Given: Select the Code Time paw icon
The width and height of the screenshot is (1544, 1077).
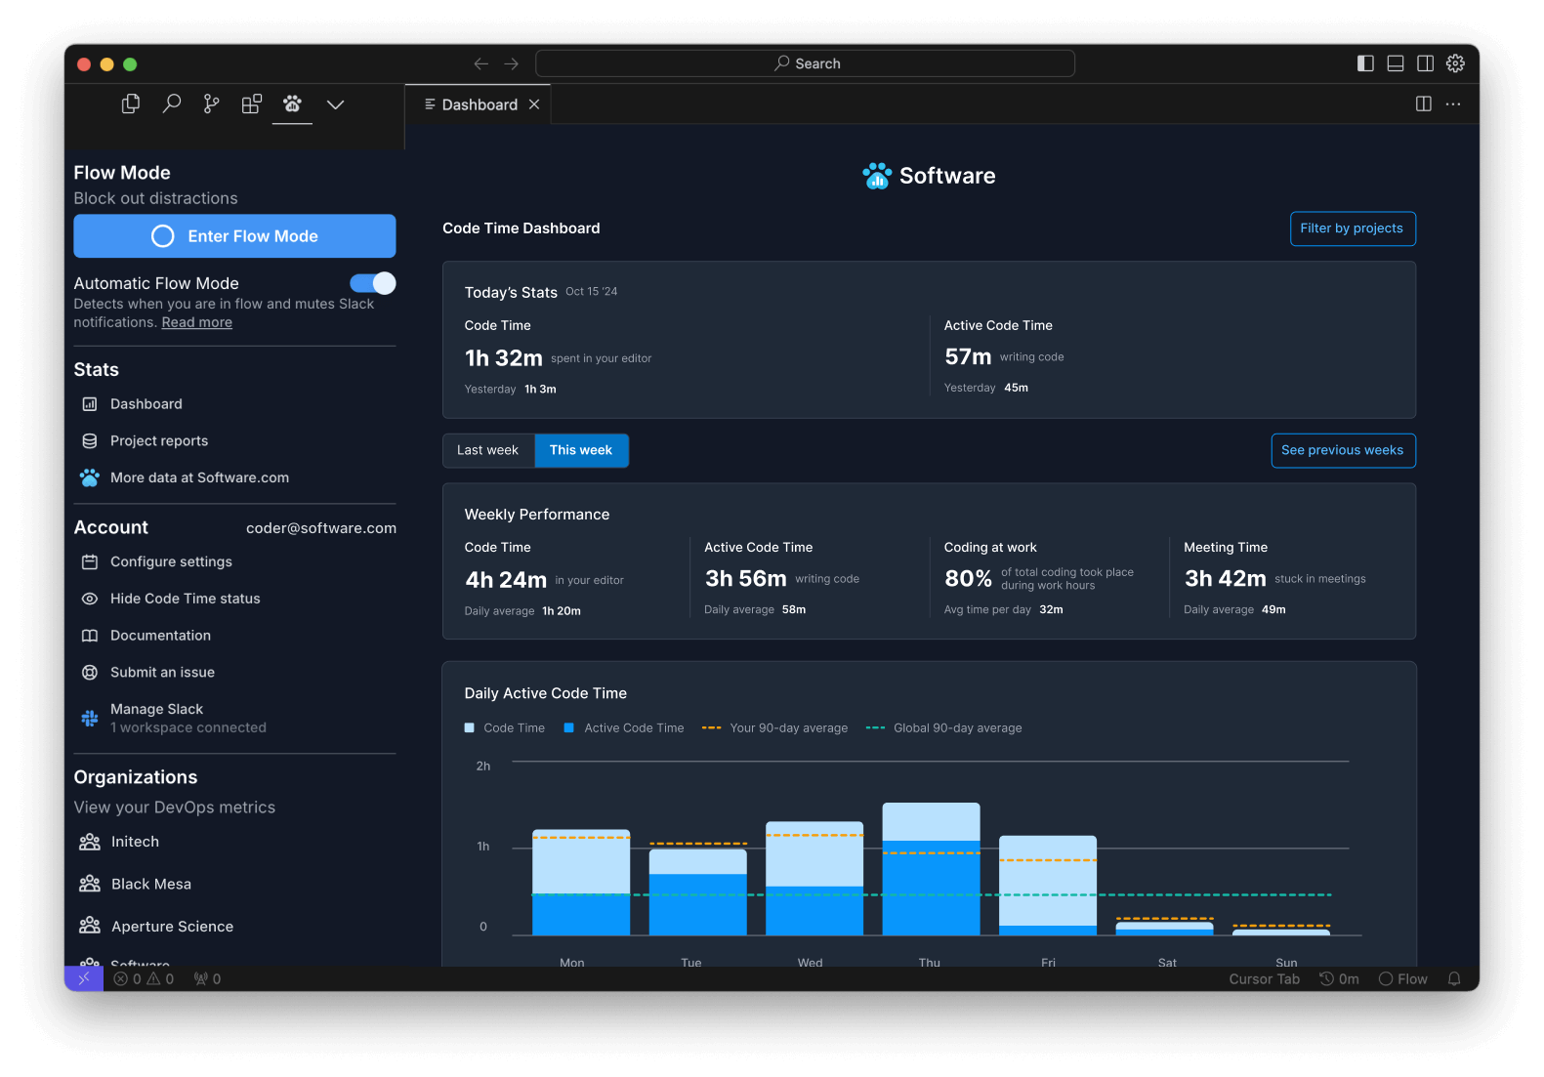Looking at the screenshot, I should point(292,104).
